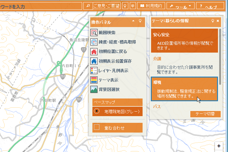Click route 17 shield on map
This screenshot has height=152, width=228.
[x=84, y=50]
